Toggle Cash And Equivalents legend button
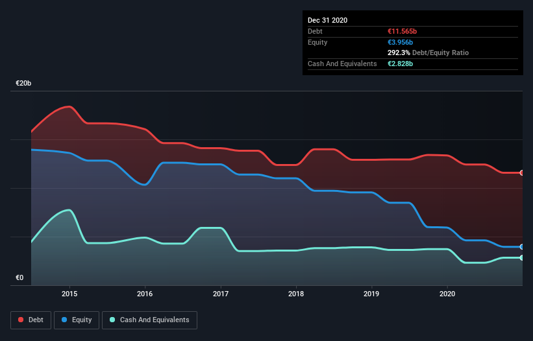The image size is (533, 341). pos(149,320)
